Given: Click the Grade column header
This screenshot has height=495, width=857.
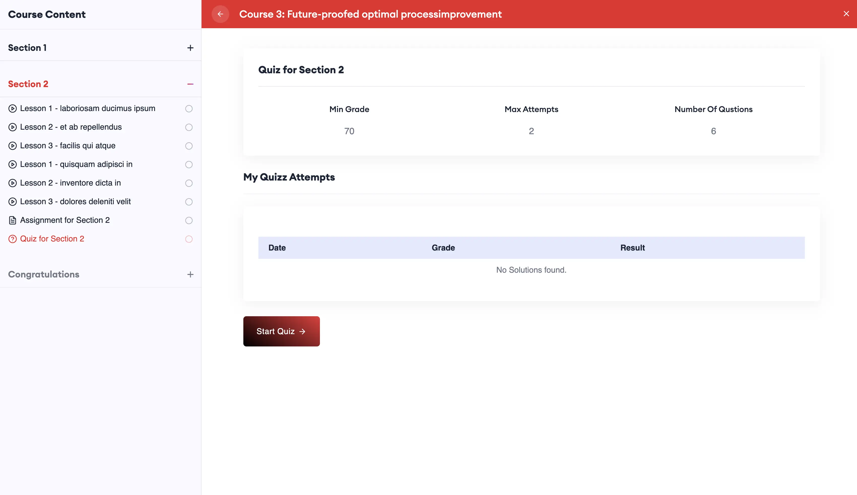Looking at the screenshot, I should coord(443,248).
